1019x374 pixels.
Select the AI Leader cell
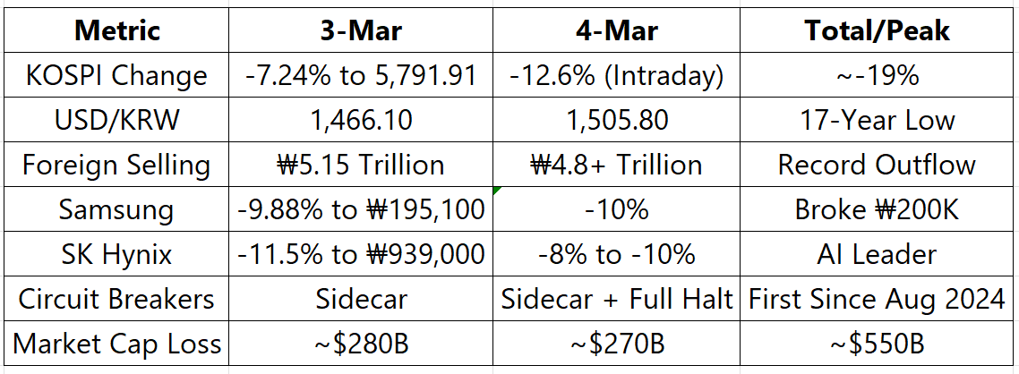point(877,254)
